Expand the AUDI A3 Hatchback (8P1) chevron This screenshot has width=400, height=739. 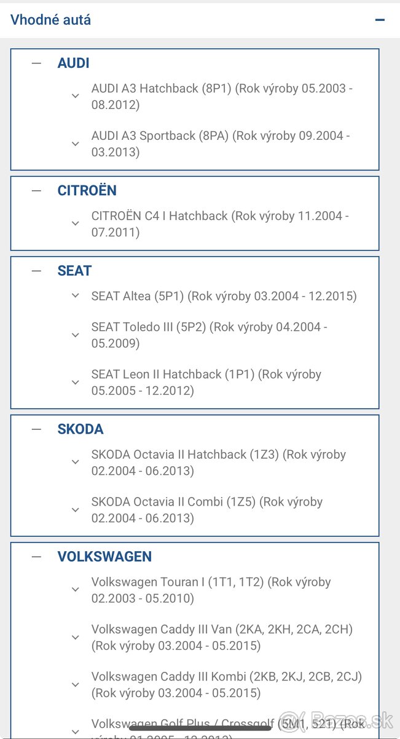76,96
